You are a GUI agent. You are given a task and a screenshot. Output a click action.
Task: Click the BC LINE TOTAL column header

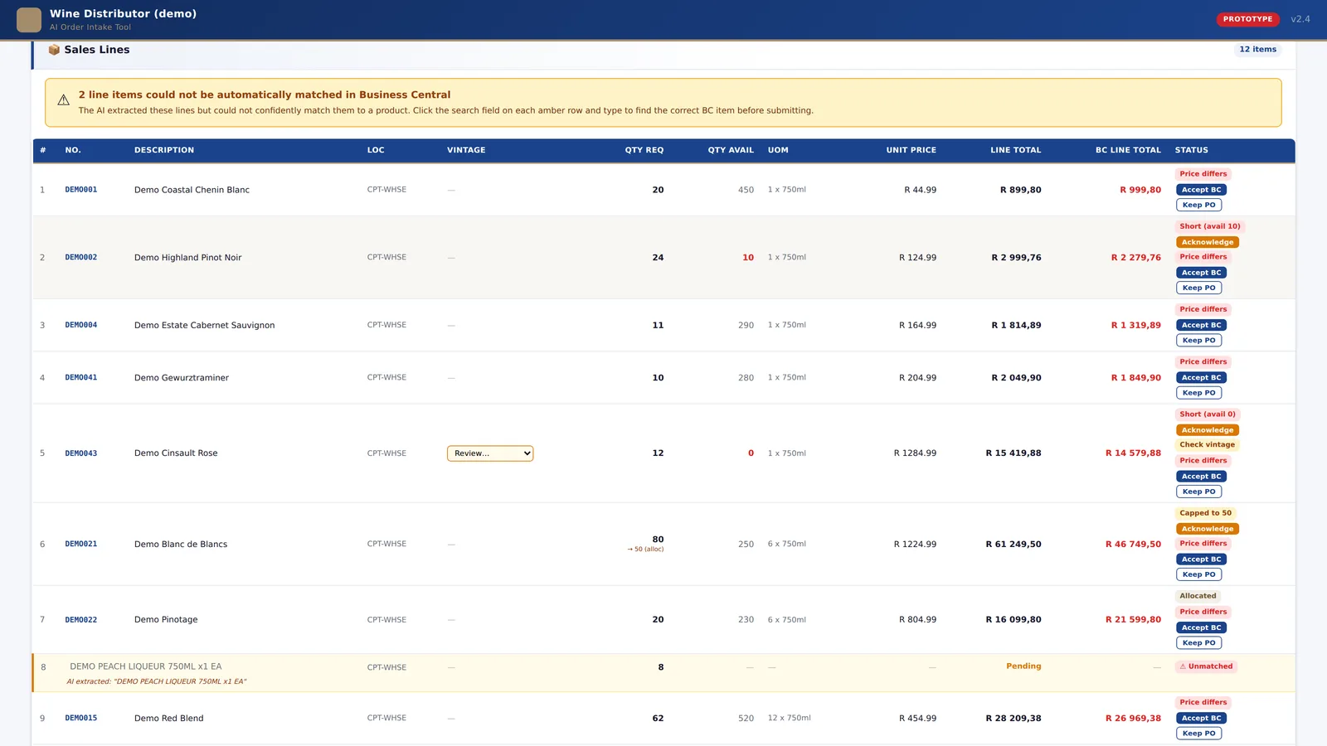1128,150
